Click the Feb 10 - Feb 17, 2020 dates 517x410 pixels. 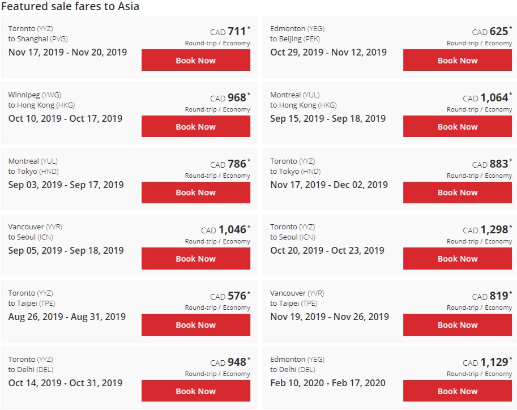pos(328,383)
